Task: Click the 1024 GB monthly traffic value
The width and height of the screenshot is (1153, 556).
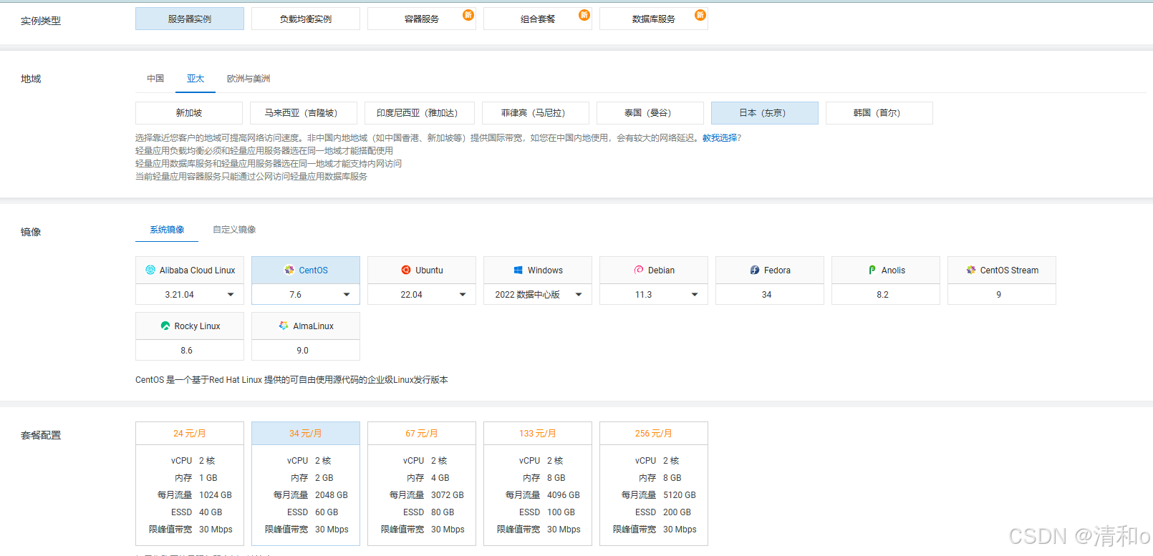Action: tap(216, 495)
